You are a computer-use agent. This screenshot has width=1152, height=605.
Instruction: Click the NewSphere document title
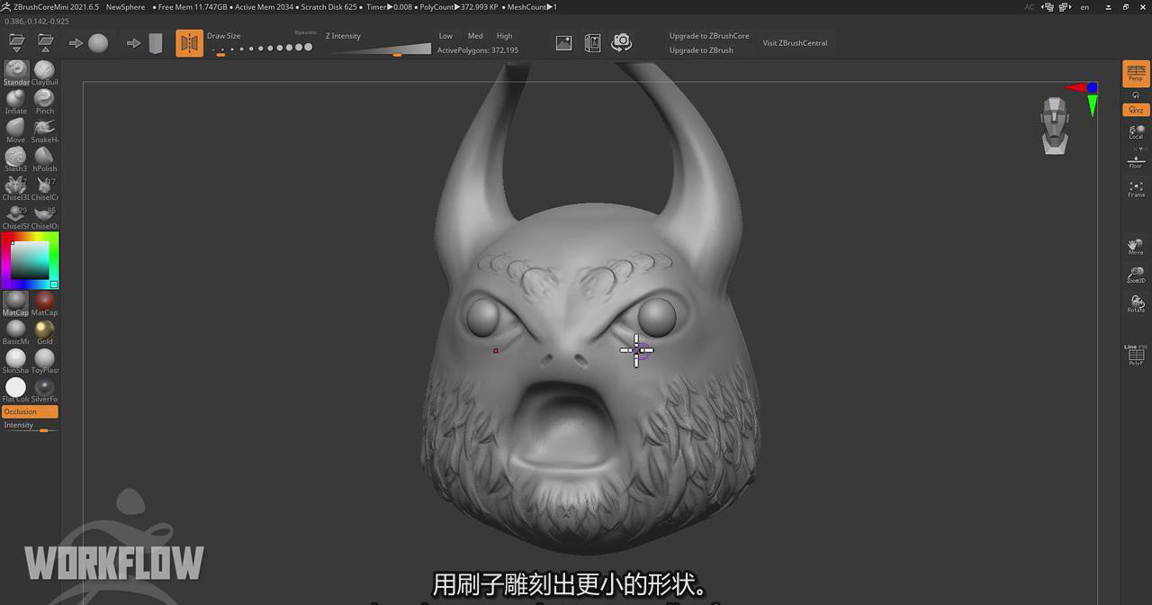pos(125,7)
